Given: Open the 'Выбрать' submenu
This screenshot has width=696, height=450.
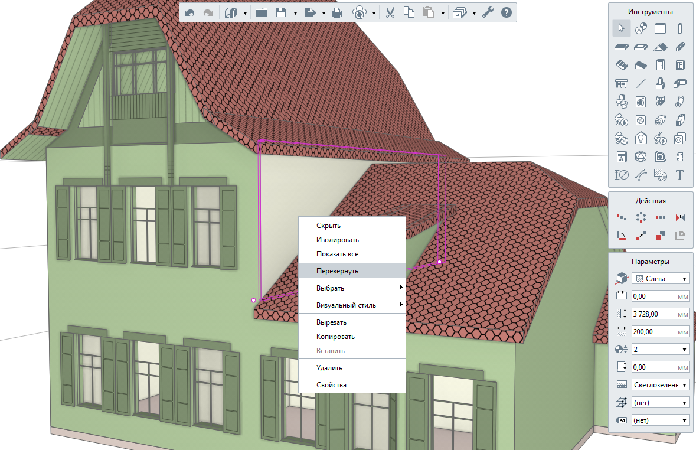Looking at the screenshot, I should coord(352,288).
